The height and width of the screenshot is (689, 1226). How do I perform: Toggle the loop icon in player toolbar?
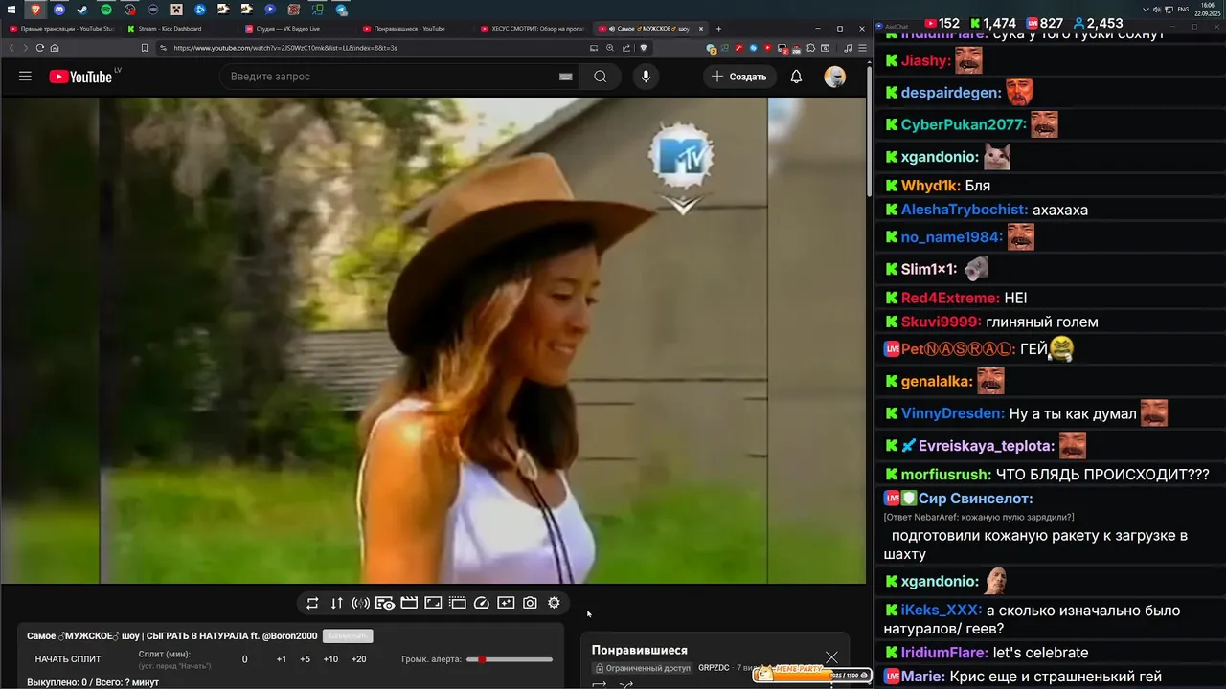pyautogui.click(x=312, y=603)
